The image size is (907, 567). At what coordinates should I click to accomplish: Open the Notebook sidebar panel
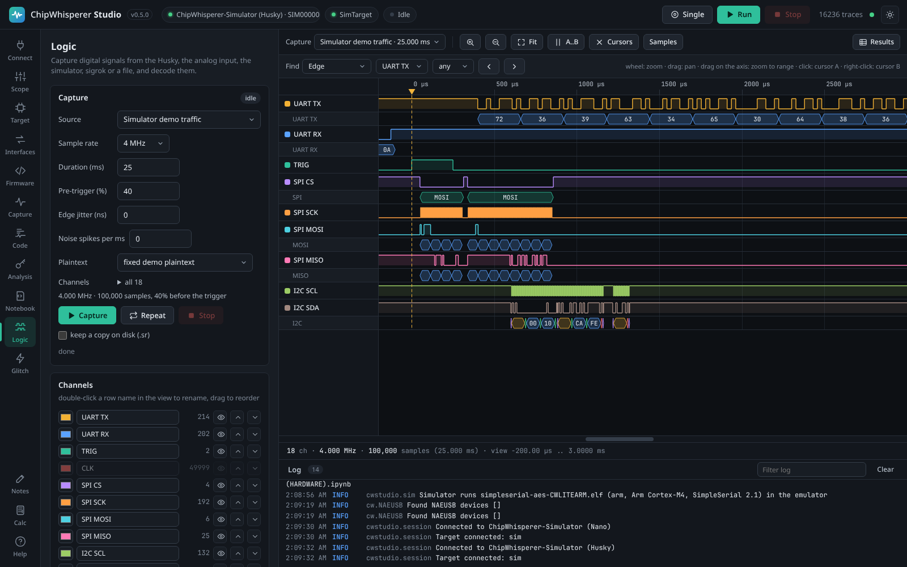point(20,301)
